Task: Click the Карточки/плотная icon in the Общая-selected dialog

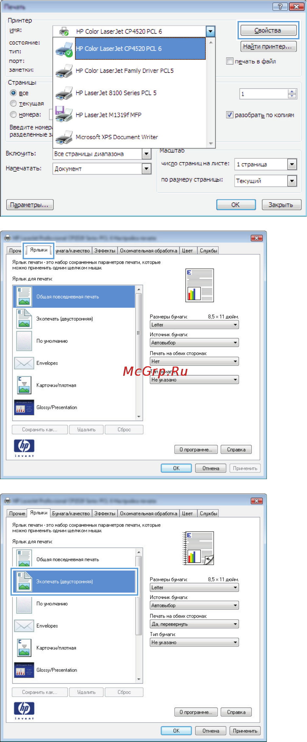Action: click(24, 385)
